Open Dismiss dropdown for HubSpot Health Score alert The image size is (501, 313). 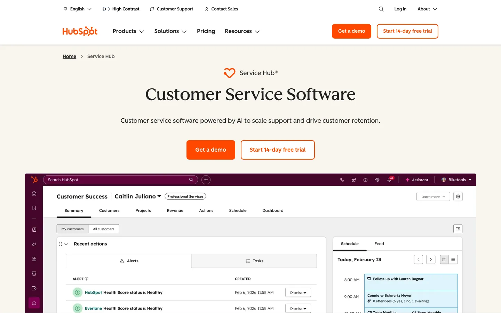click(298, 292)
